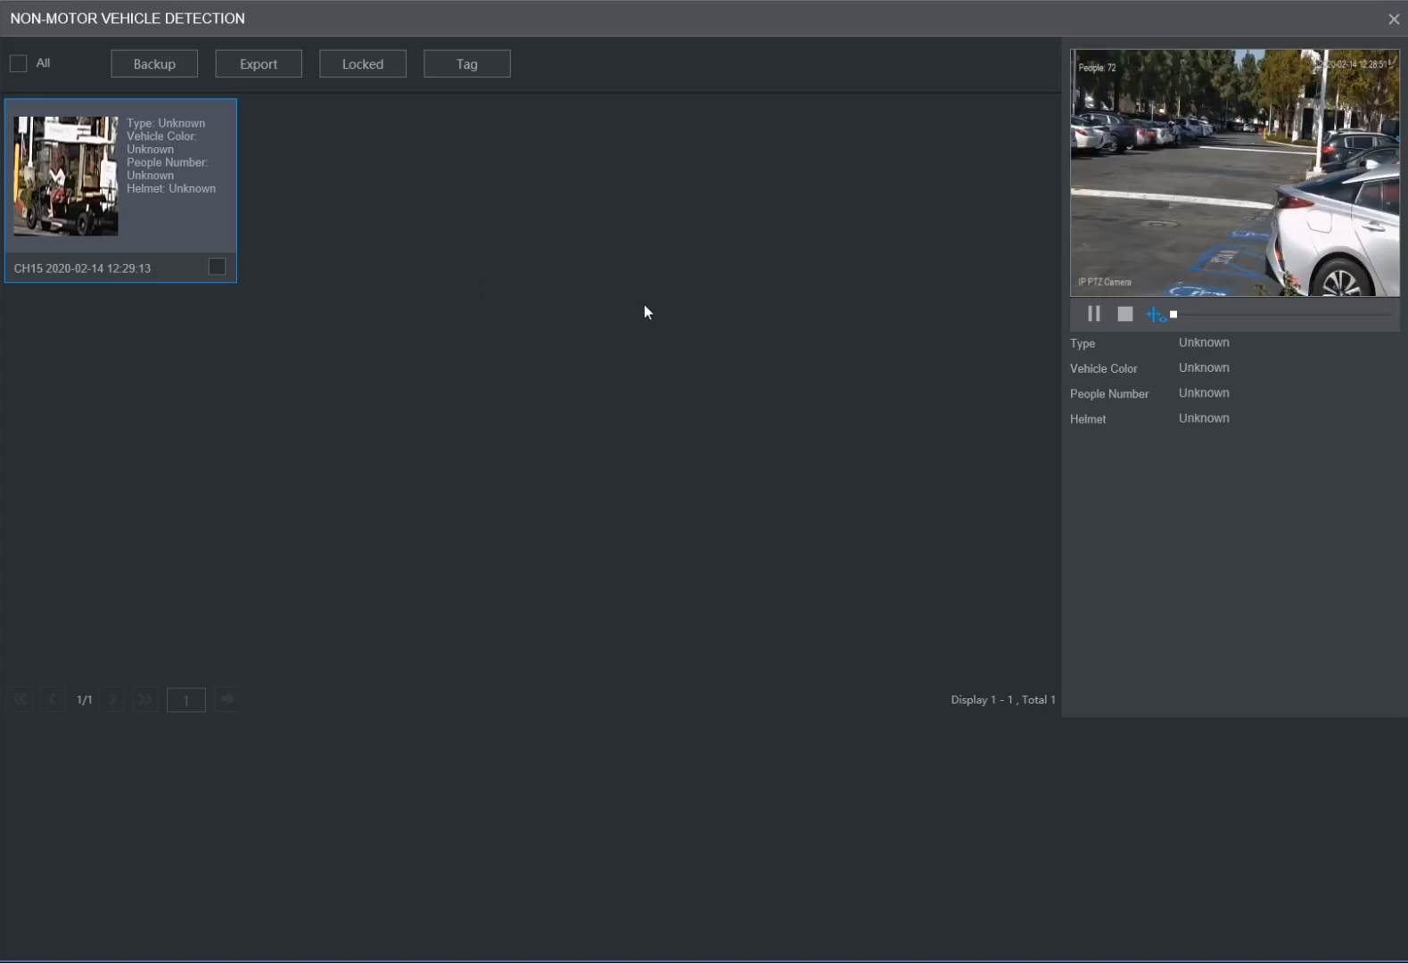The image size is (1408, 963).
Task: Click the playback progress slider handle
Action: [1173, 315]
